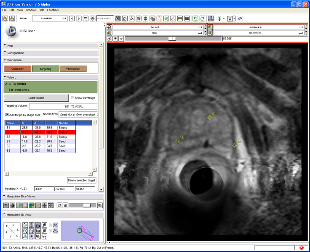
Task: Switch to the Verification workphase
Action: (x=73, y=69)
